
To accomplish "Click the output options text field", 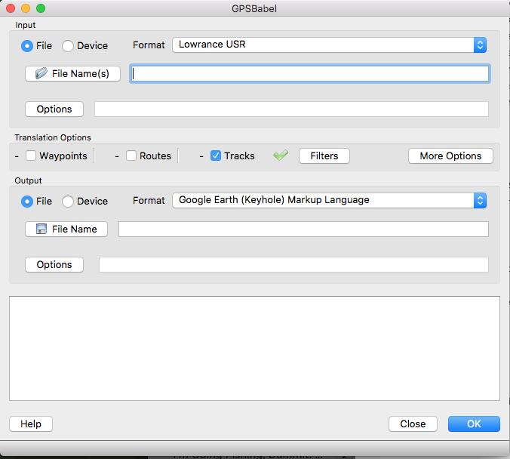I will pos(293,265).
